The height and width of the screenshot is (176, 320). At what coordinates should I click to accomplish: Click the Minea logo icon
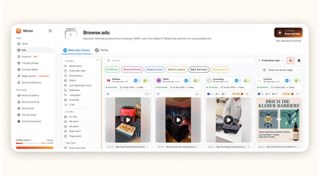[x=19, y=31]
